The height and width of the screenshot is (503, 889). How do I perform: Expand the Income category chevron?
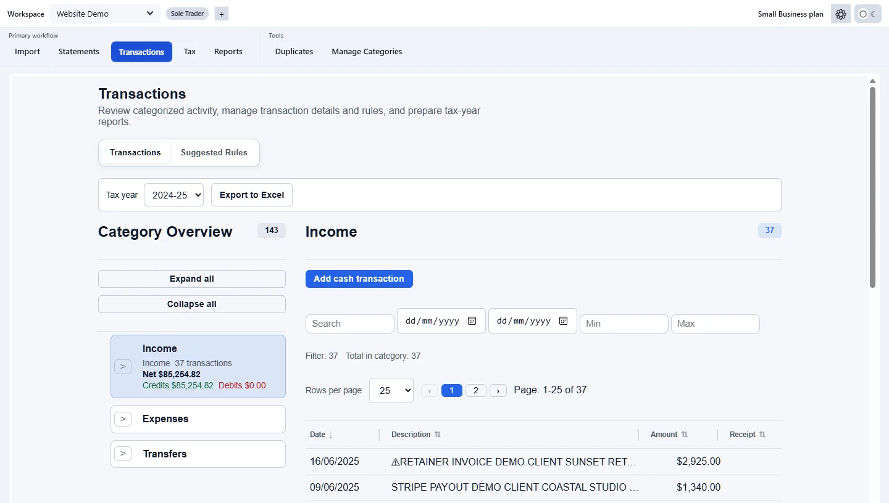click(x=123, y=367)
